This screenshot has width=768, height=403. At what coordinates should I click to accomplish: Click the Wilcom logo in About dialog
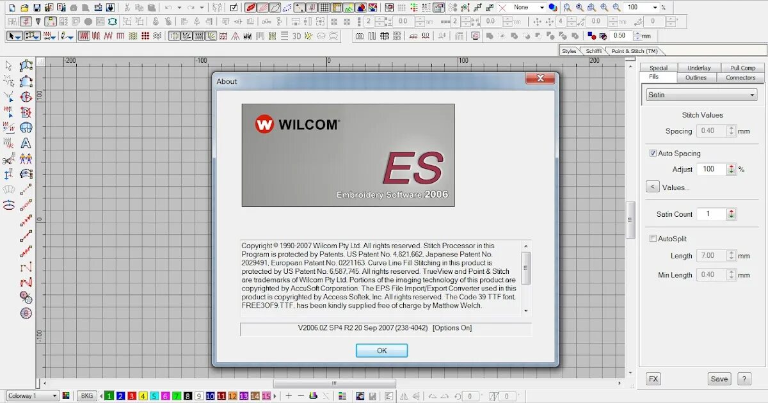(x=297, y=124)
